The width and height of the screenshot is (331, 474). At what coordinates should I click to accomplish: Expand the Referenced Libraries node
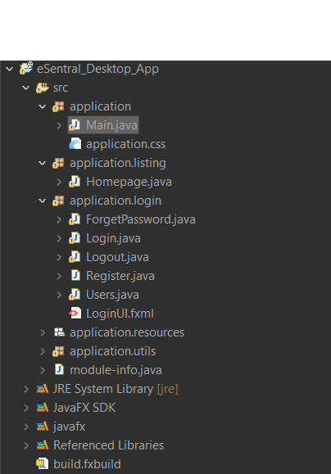(x=26, y=445)
